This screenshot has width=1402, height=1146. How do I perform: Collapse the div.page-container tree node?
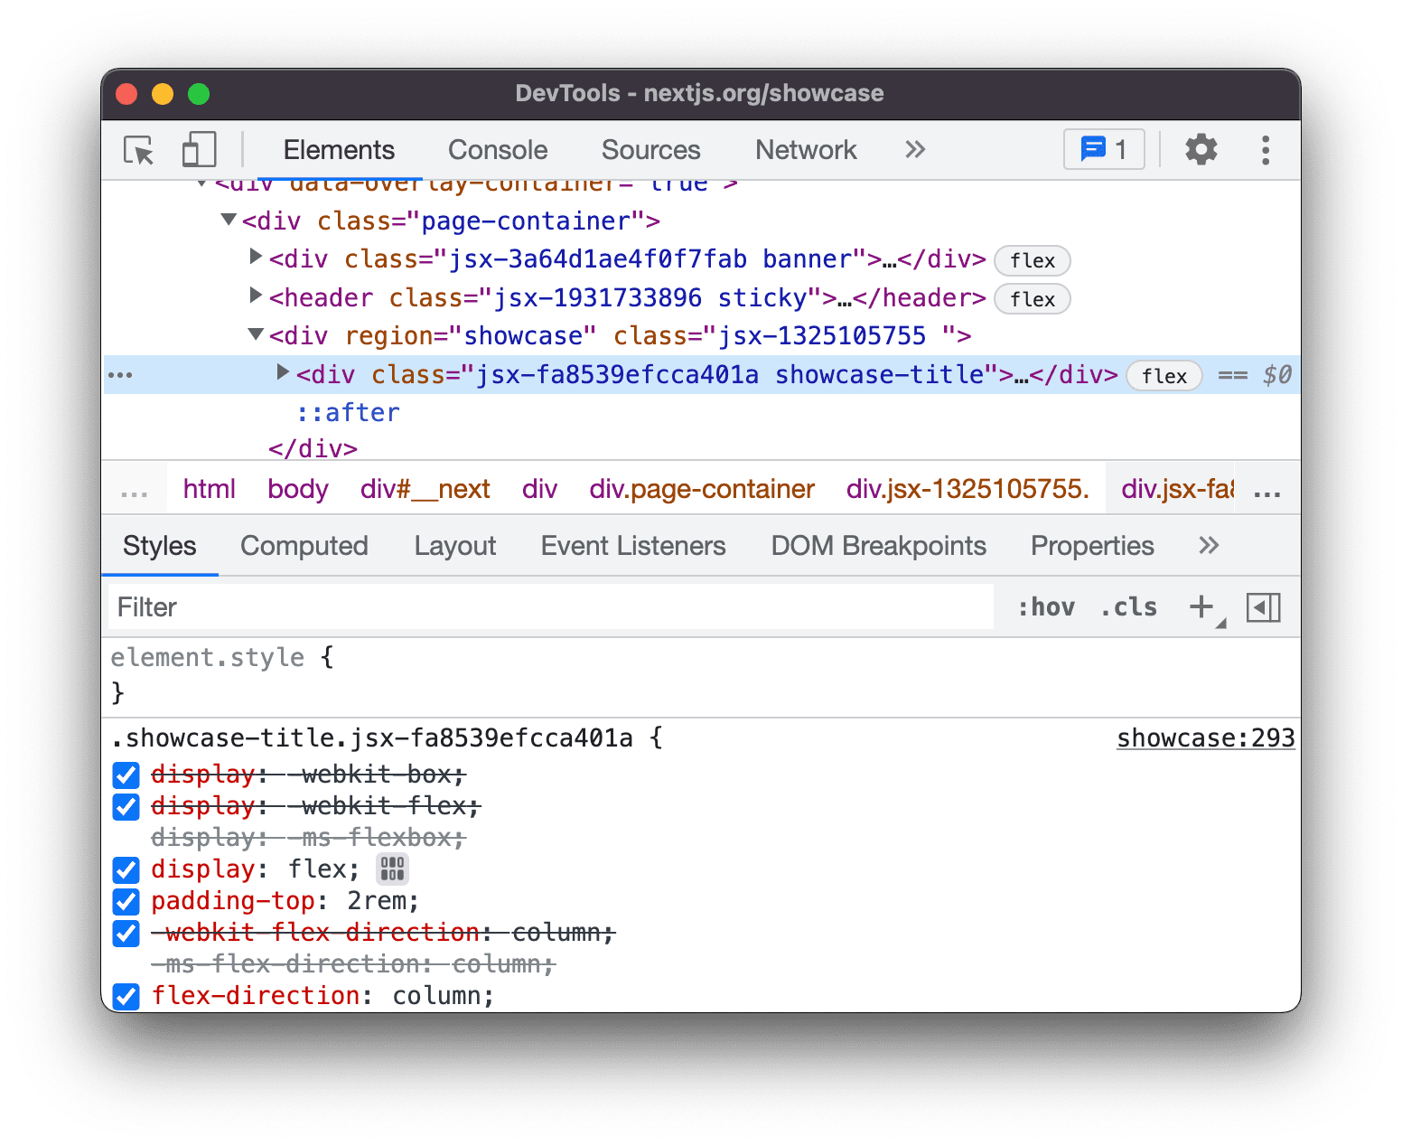tap(228, 220)
